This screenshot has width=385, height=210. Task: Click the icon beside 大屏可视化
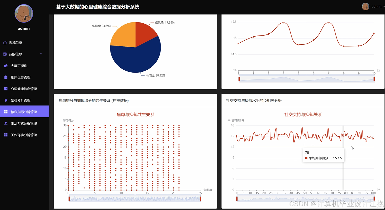[x=6, y=66]
